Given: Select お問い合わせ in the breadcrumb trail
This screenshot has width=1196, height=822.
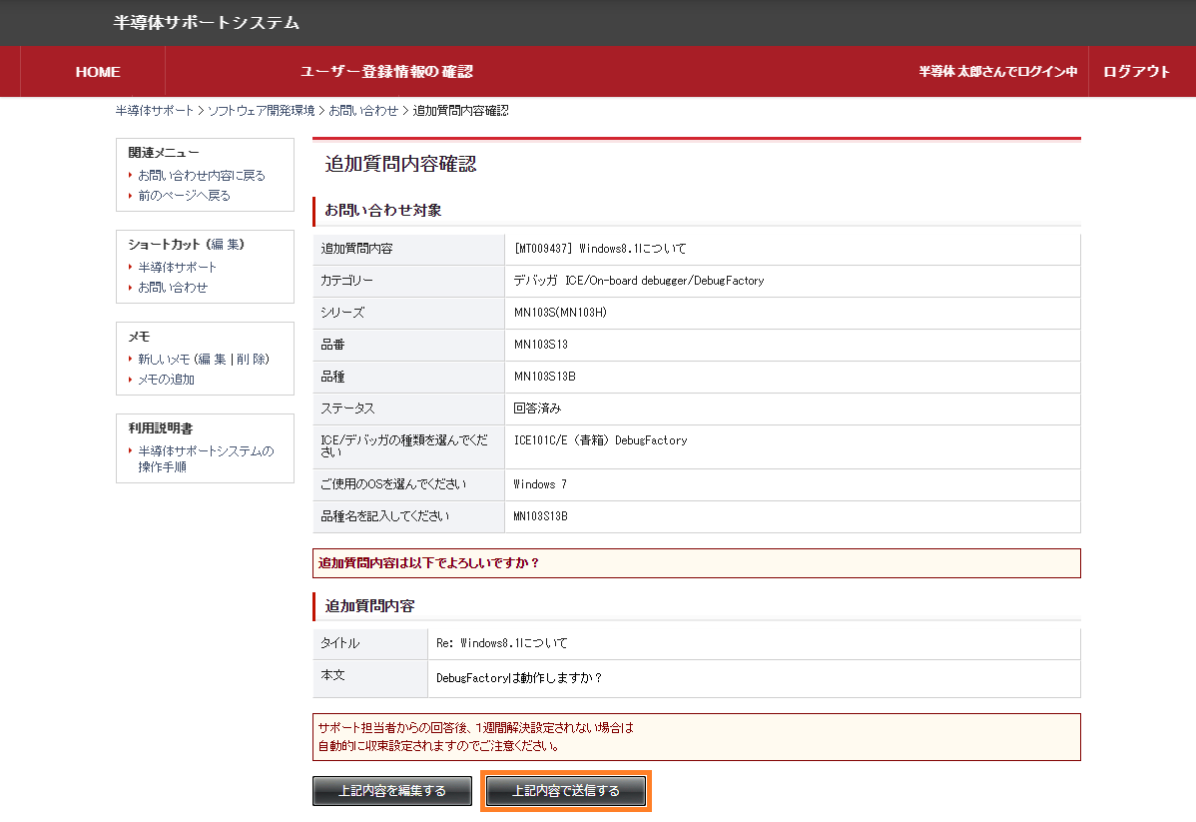Looking at the screenshot, I should coord(363,111).
